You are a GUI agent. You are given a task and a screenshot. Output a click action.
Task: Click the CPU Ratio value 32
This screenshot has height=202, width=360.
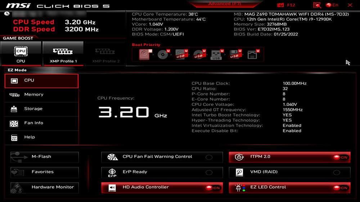[x=285, y=89]
